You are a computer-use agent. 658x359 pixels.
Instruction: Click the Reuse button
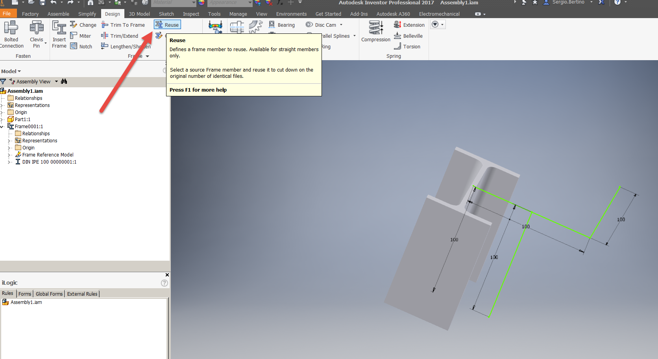click(167, 24)
